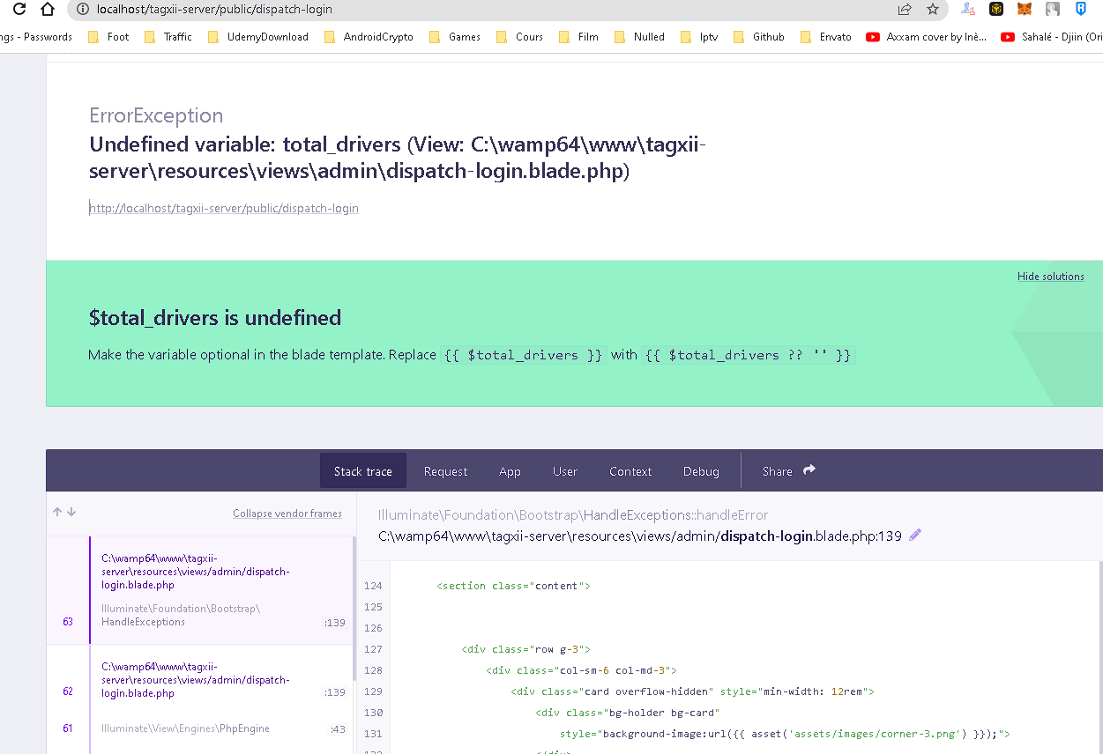Open the Nulled bookmarks folder

pyautogui.click(x=638, y=37)
